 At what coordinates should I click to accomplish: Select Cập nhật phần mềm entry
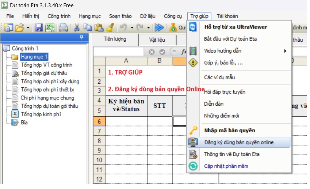coord(239,166)
